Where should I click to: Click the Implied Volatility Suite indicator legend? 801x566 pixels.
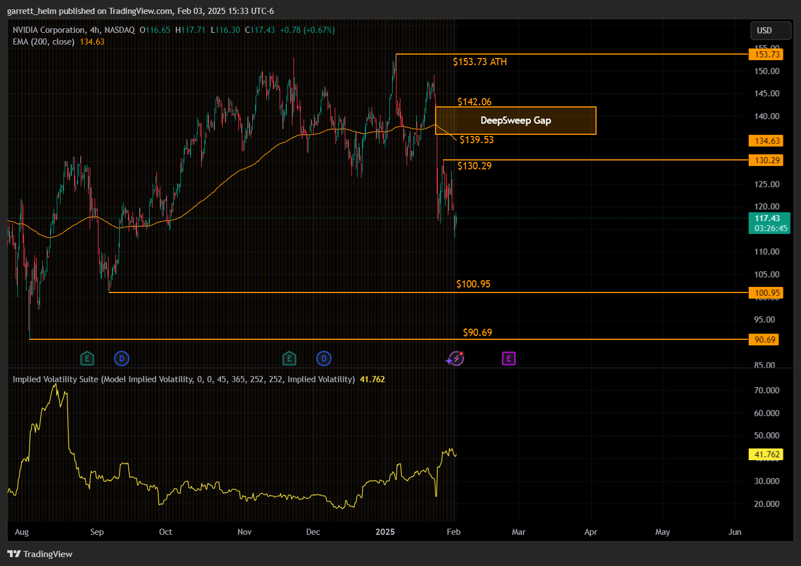tap(184, 379)
